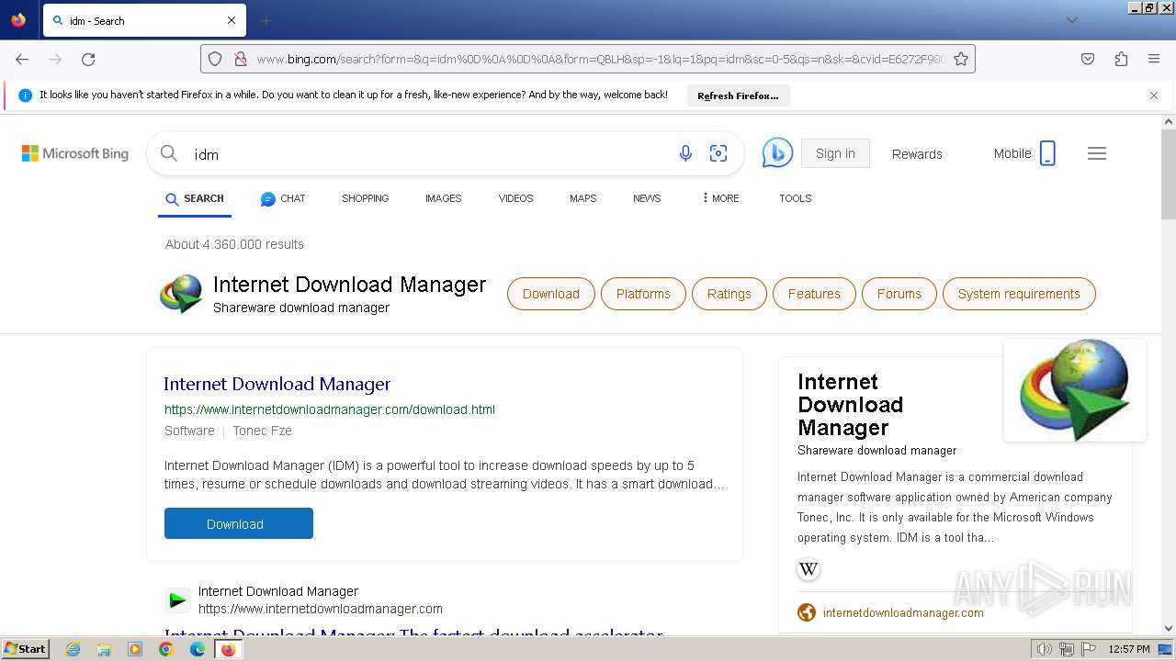Image resolution: width=1176 pixels, height=661 pixels.
Task: Click the System requirements pill button
Action: coord(1019,294)
